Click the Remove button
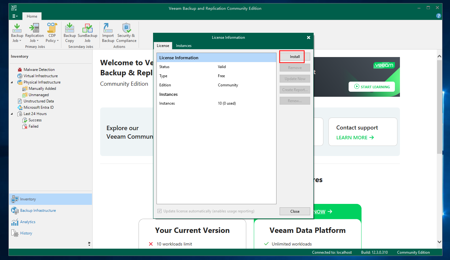 (x=295, y=68)
